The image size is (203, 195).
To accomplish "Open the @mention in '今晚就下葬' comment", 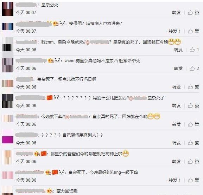I will (x=76, y=117).
